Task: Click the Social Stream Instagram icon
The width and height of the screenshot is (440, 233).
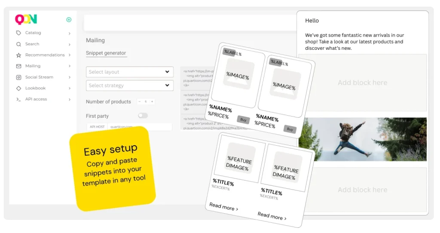Action: (18, 77)
